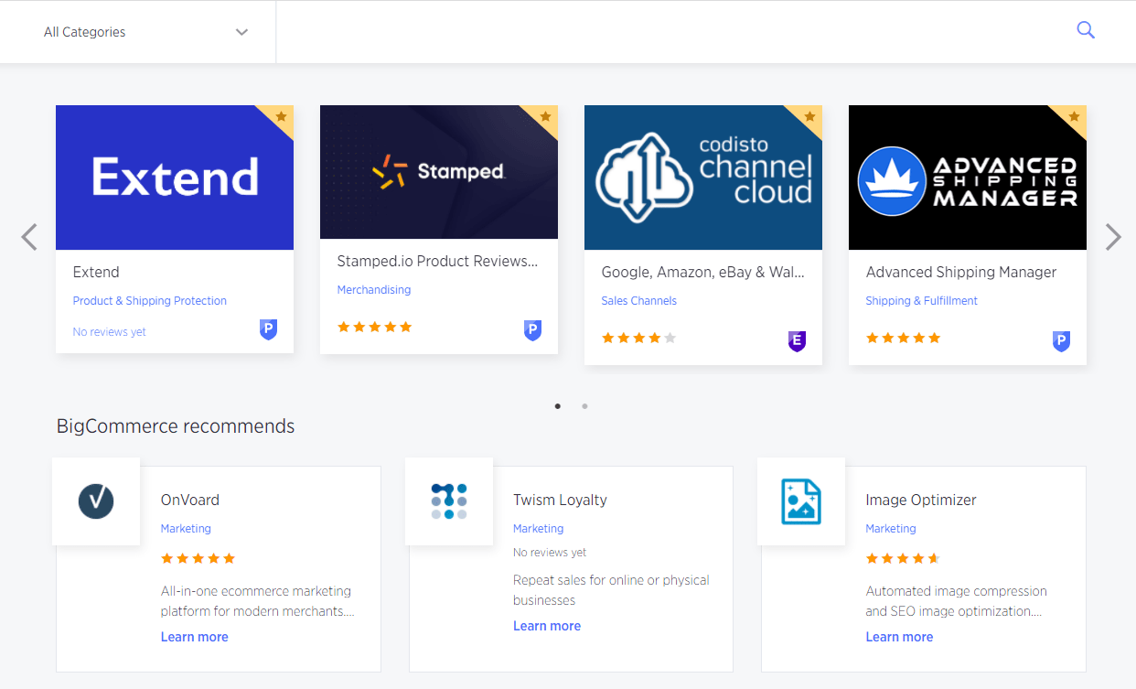Image resolution: width=1136 pixels, height=689 pixels.
Task: Open the Advanced Shipping Manager banner
Action: tap(968, 178)
